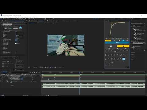This screenshot has height=110, width=147.
Task: Select the Brush tool in toolbar
Action: coord(25,19)
